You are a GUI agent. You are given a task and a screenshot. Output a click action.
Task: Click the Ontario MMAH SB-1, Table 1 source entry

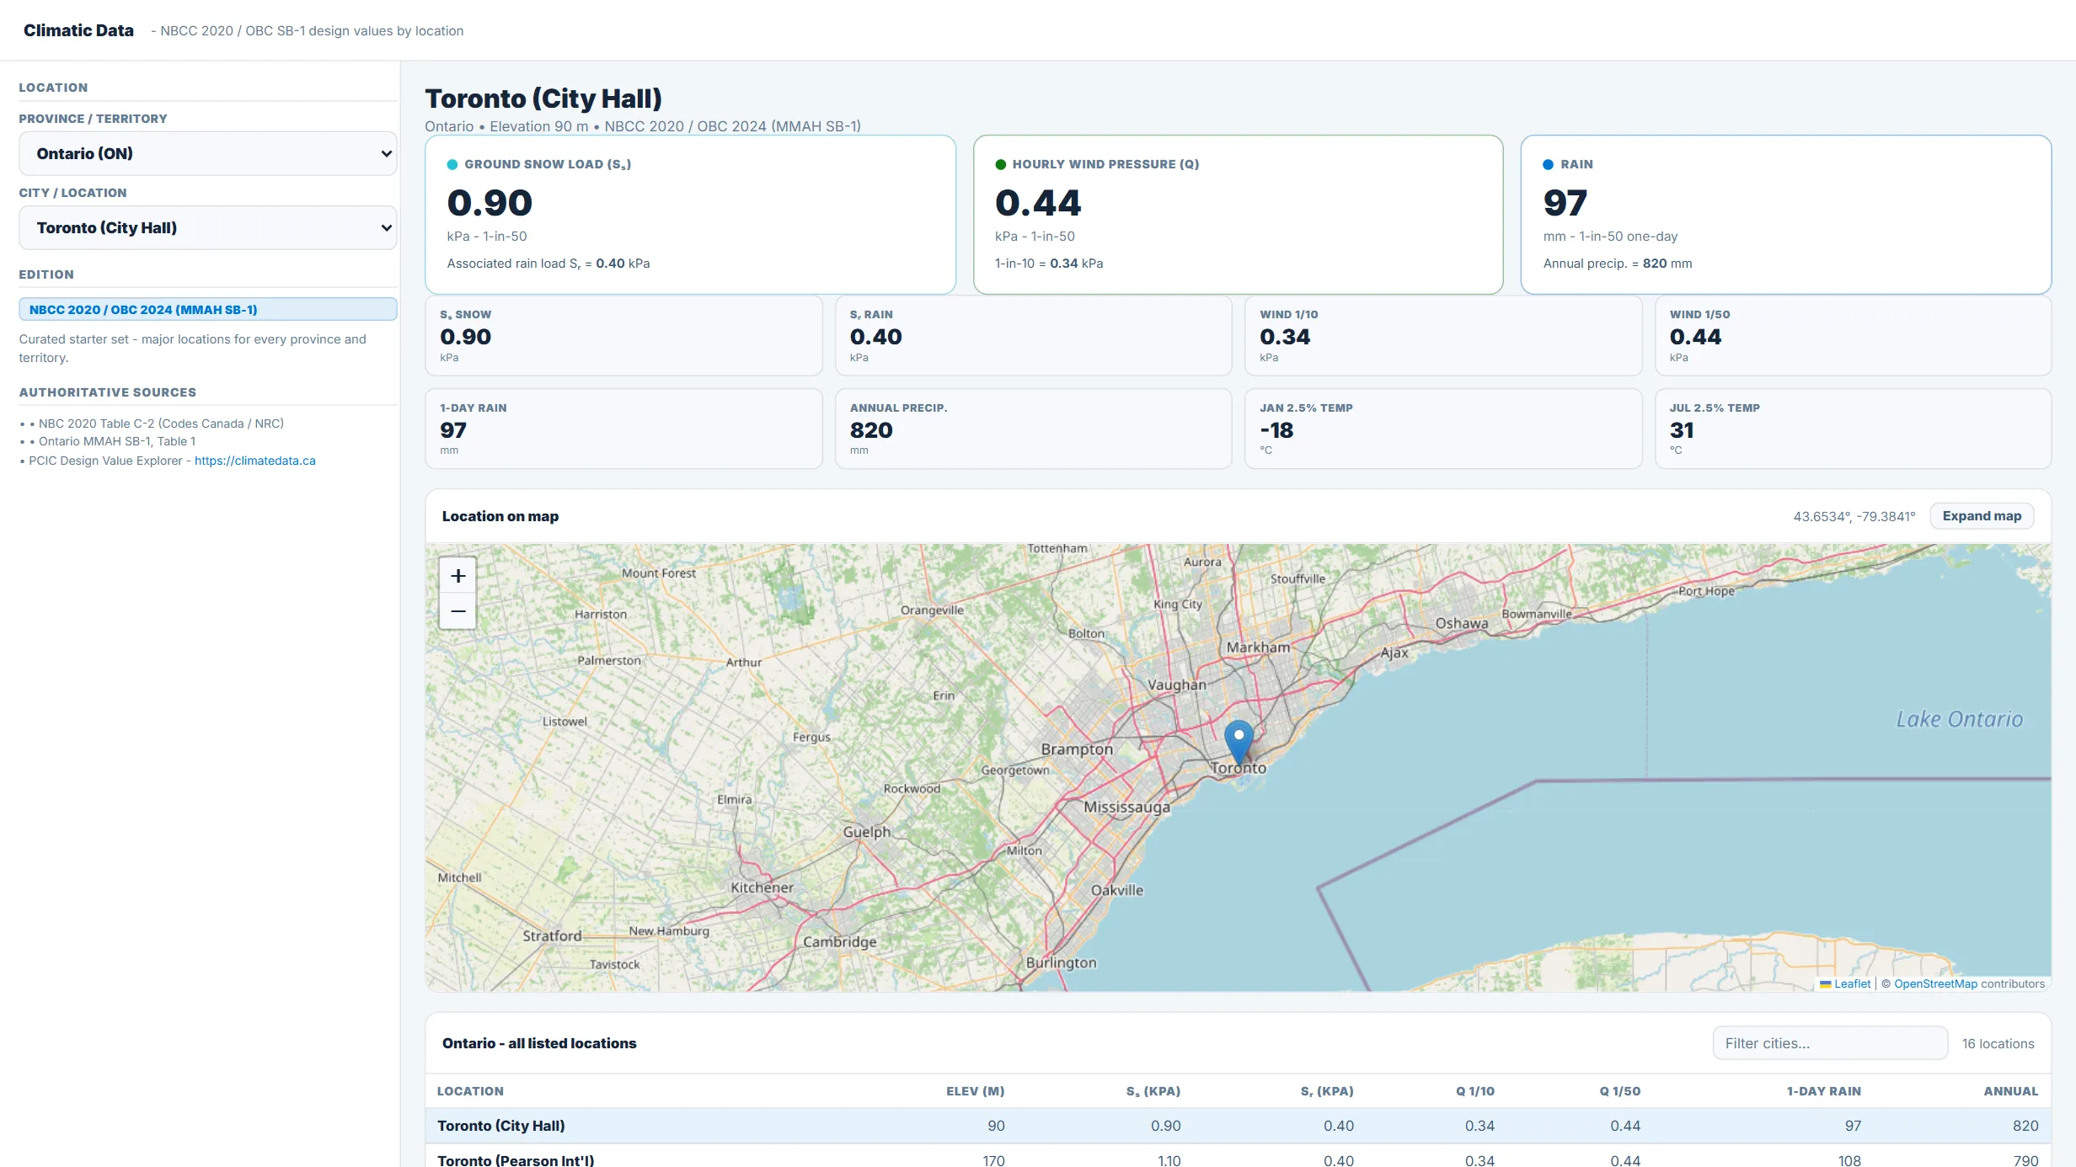[x=117, y=441]
